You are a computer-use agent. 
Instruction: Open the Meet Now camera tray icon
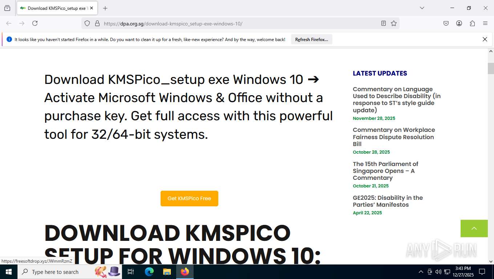point(430,272)
